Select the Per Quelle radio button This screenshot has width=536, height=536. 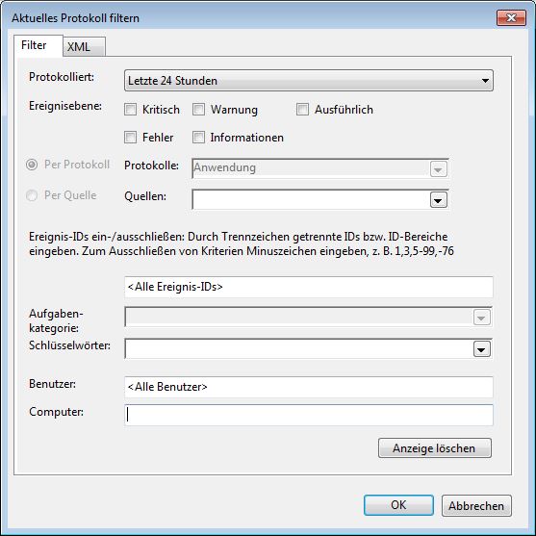(x=32, y=195)
